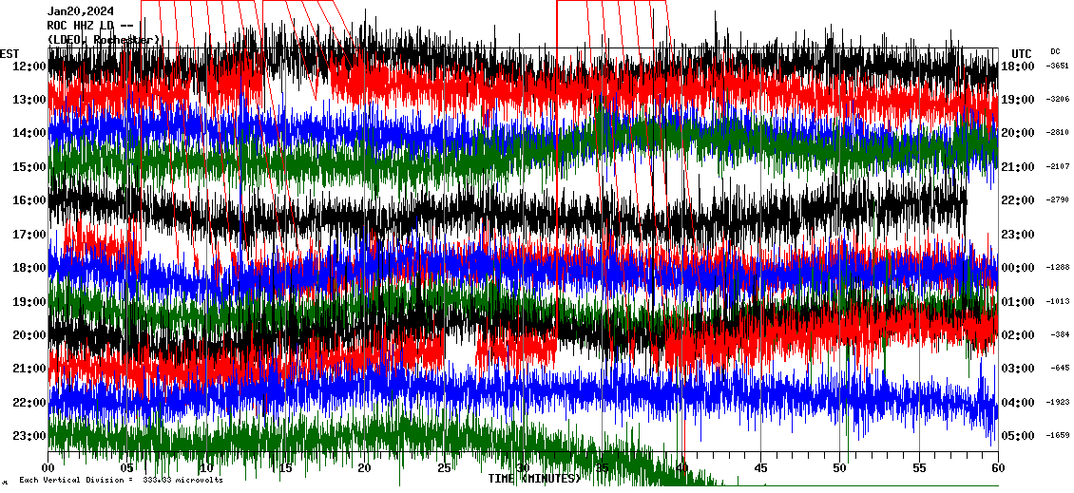Click the TIME (MINUTES) axis title
The height and width of the screenshot is (493, 1074).
click(x=533, y=479)
